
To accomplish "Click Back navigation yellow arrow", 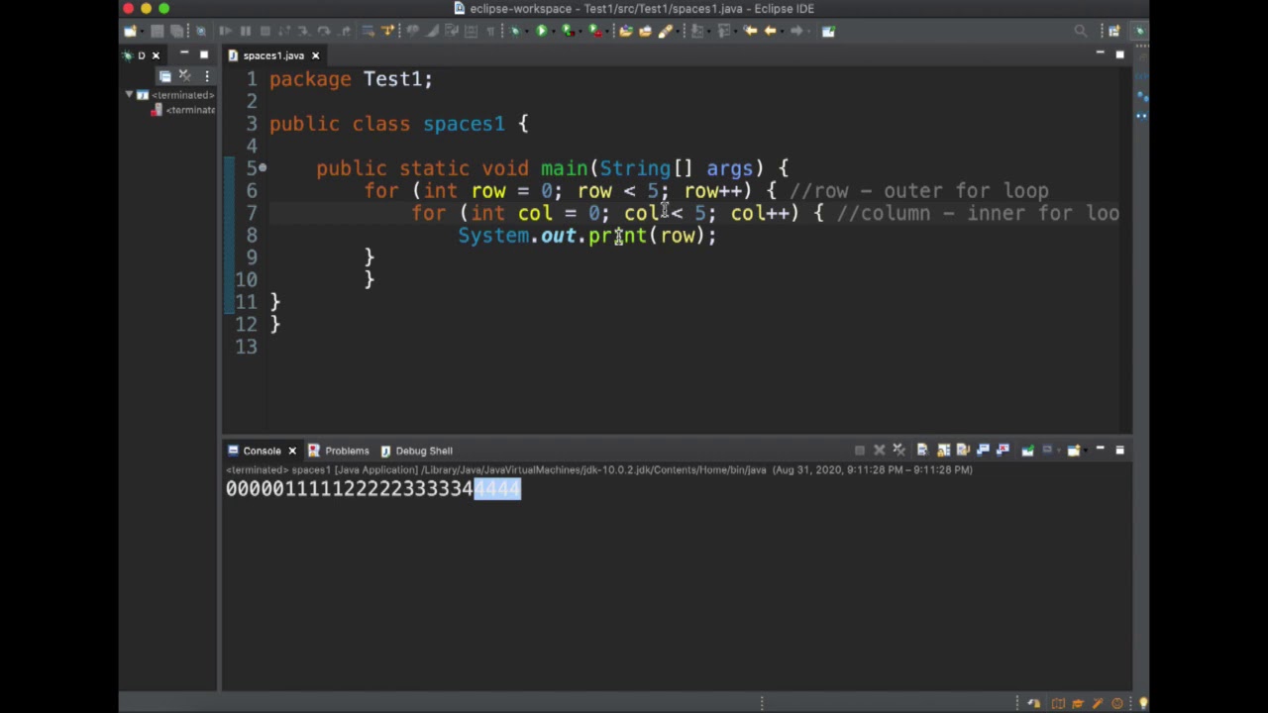I will point(770,31).
